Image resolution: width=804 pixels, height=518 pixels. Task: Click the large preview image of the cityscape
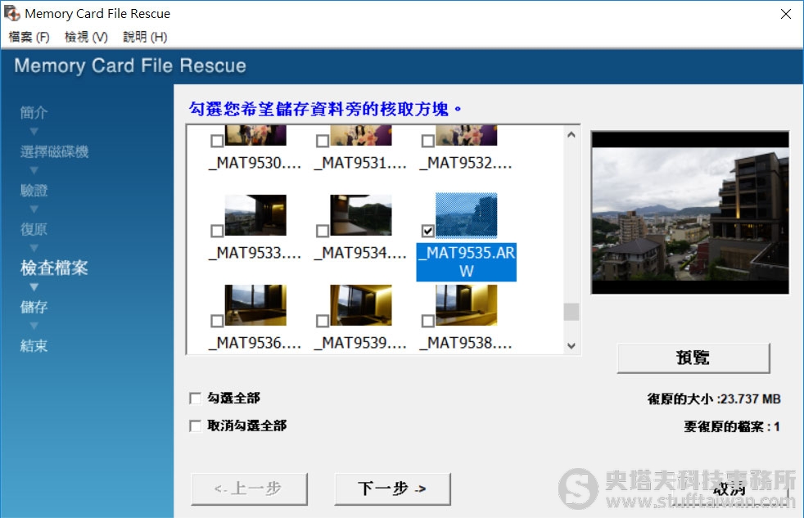pyautogui.click(x=689, y=213)
